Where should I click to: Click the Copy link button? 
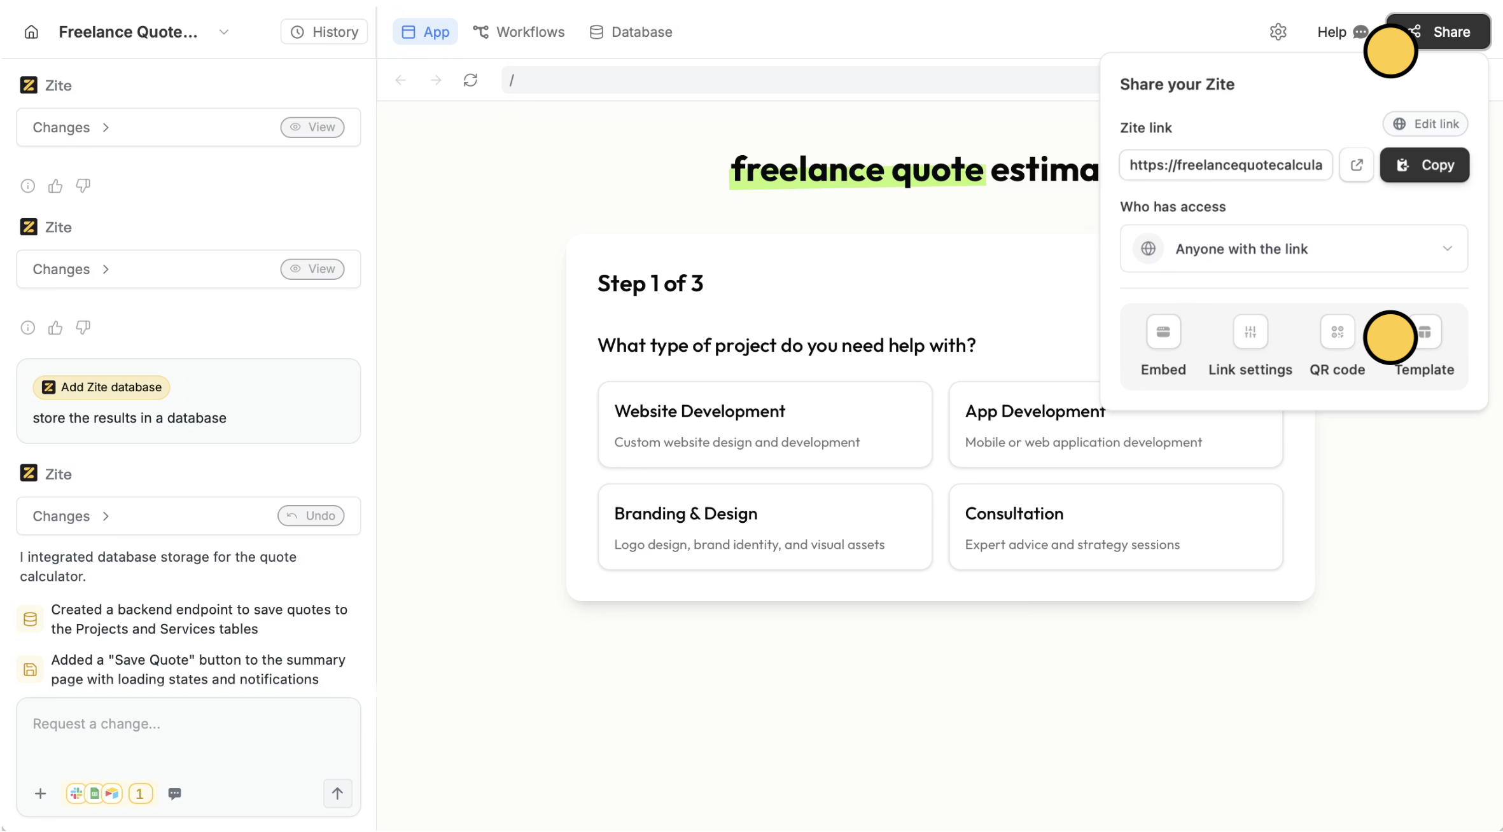click(1424, 165)
